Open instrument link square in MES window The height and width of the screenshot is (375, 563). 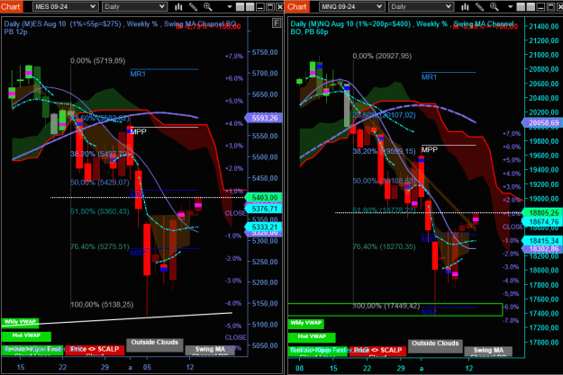[x=241, y=6]
